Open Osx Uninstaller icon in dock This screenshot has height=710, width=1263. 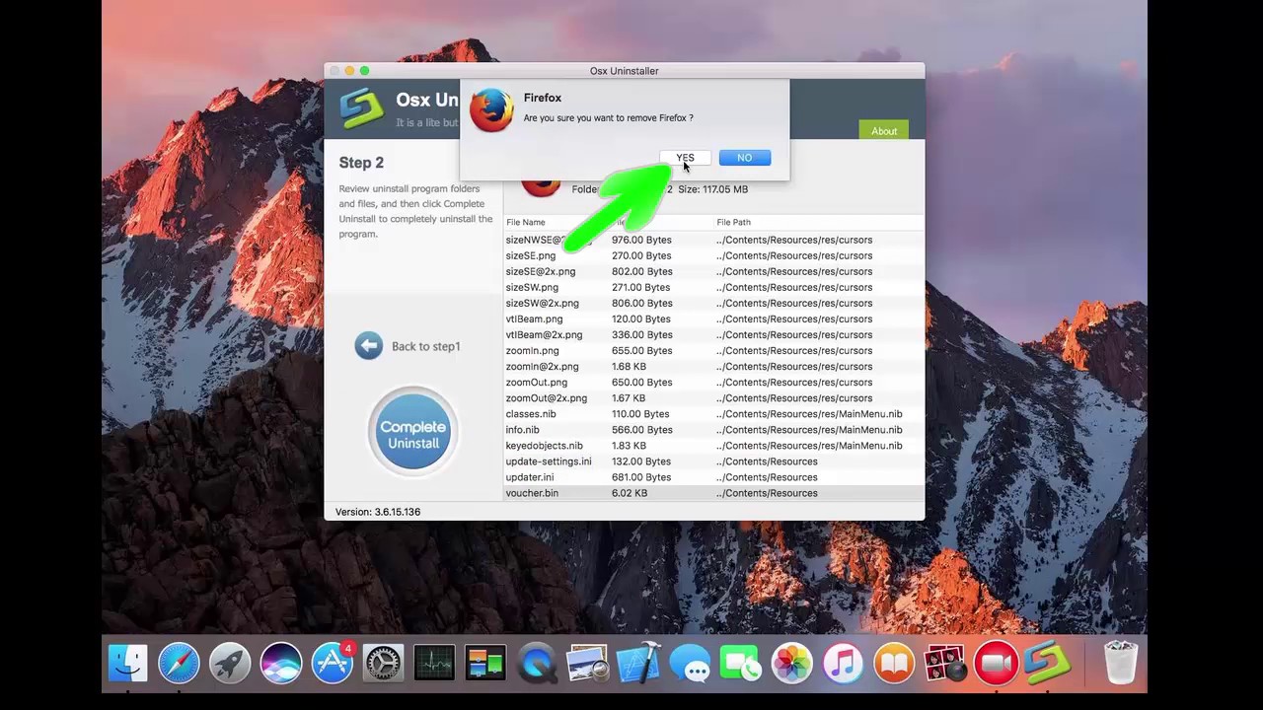click(1047, 662)
